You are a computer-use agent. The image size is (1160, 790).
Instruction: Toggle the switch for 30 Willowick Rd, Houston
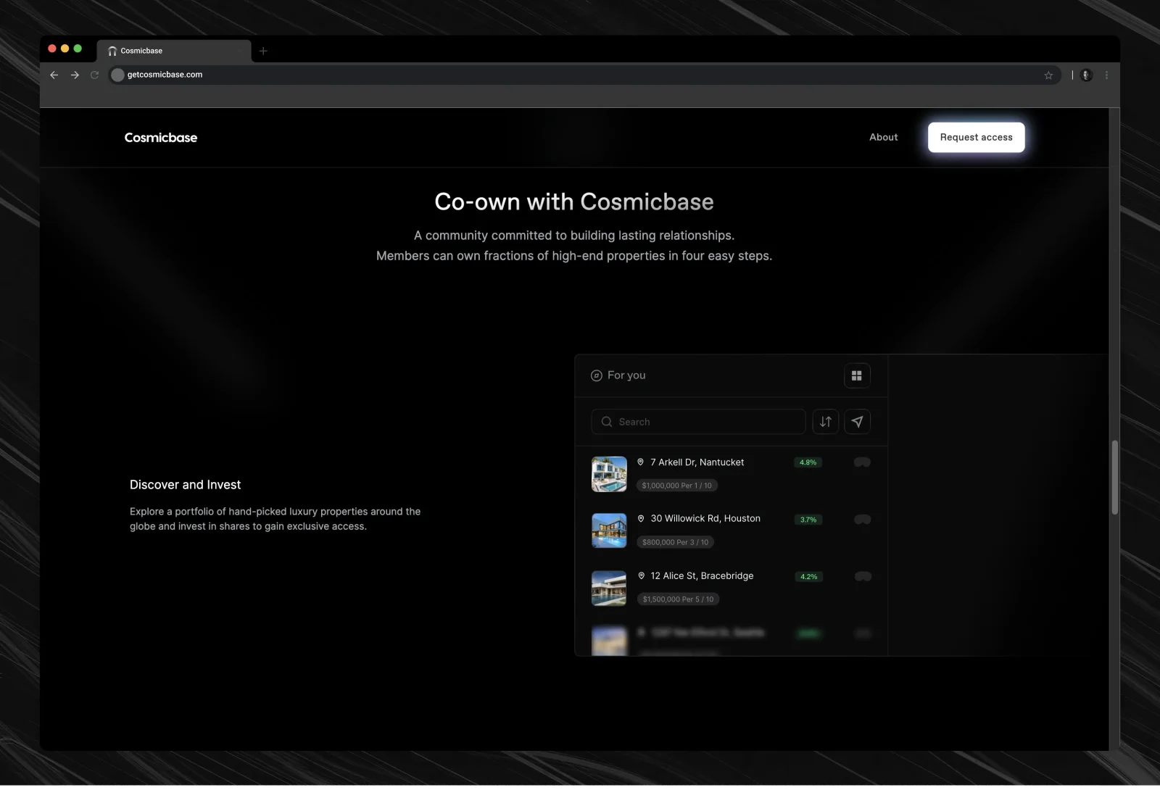tap(862, 520)
